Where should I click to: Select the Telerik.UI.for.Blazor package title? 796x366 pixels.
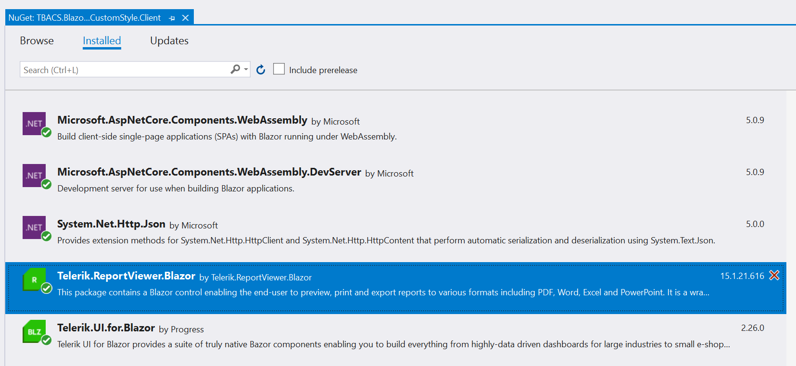(106, 328)
